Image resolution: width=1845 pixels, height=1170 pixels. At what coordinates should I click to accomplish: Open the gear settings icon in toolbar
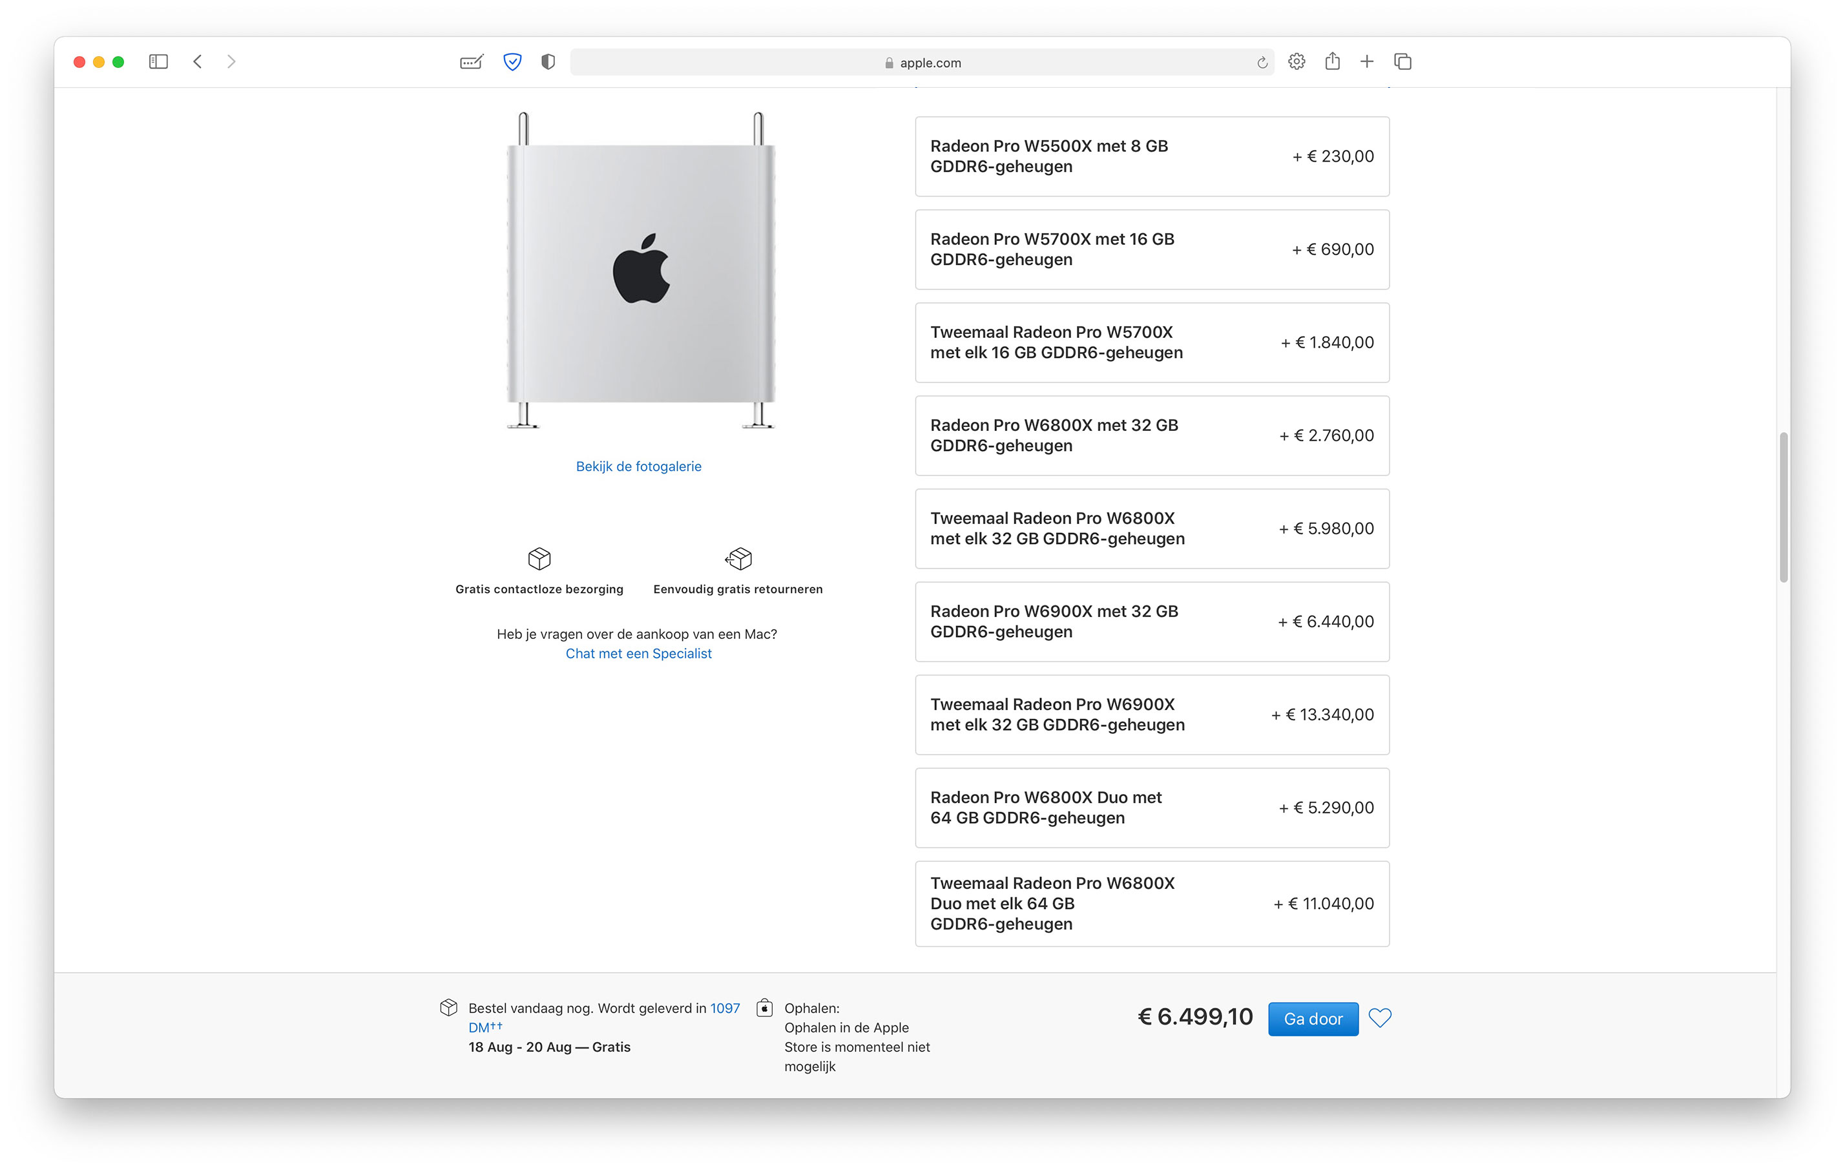[1297, 61]
